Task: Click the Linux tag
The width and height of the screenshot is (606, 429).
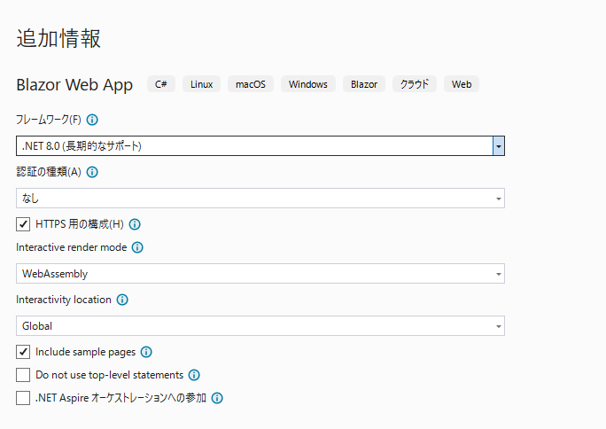Action: click(x=201, y=84)
